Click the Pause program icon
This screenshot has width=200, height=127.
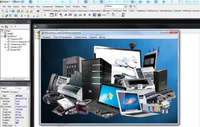click(28, 16)
